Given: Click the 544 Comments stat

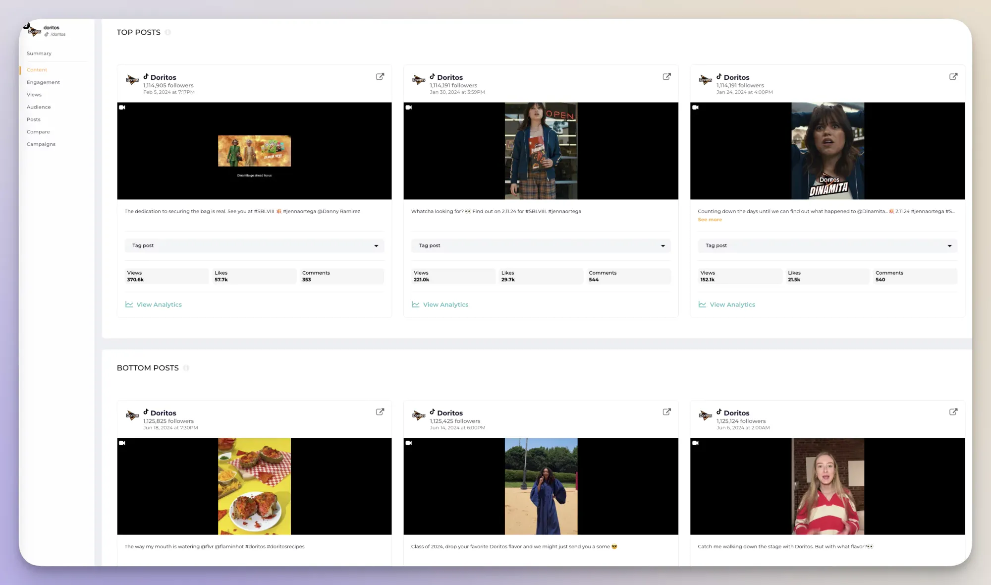Looking at the screenshot, I should click(629, 276).
